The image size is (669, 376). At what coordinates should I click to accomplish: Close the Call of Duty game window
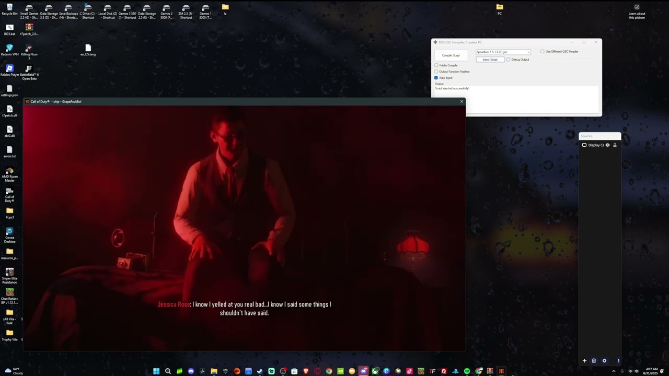click(462, 101)
